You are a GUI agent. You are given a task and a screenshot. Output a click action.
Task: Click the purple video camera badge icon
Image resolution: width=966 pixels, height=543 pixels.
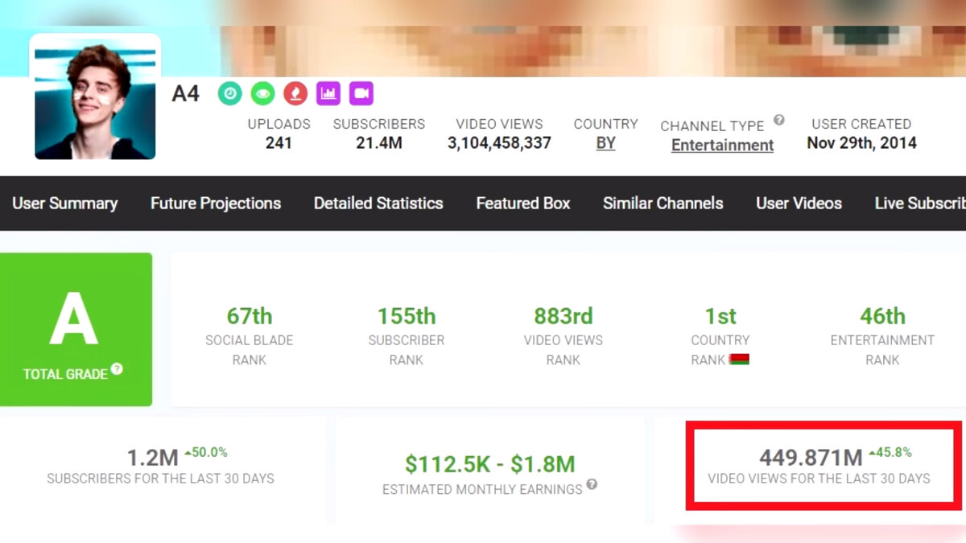tap(361, 93)
